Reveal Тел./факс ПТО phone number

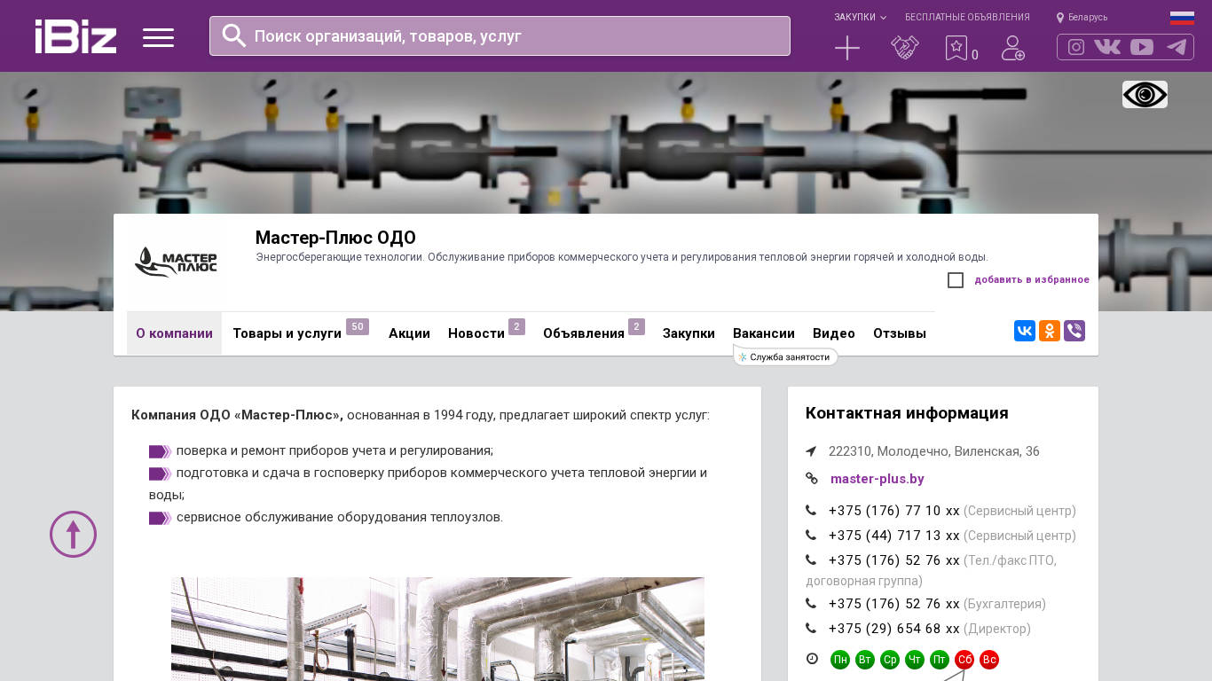click(x=894, y=560)
